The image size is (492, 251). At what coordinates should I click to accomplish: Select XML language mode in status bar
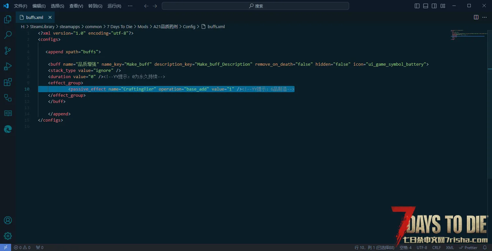450,248
